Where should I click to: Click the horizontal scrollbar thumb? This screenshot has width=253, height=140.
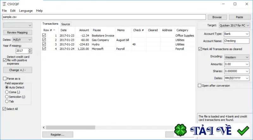click(x=71, y=128)
